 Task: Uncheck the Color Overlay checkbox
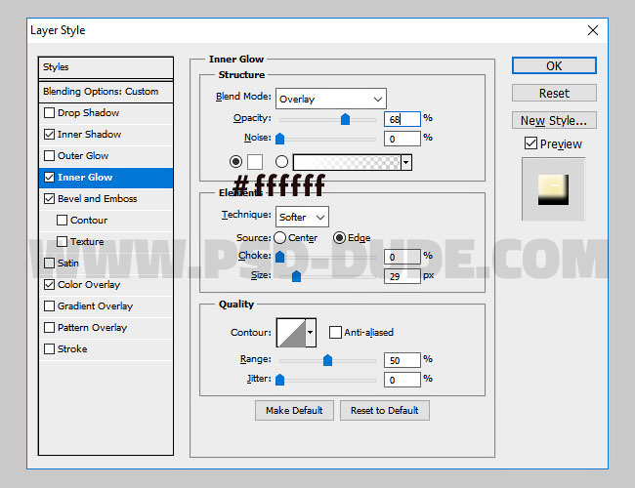pyautogui.click(x=49, y=284)
